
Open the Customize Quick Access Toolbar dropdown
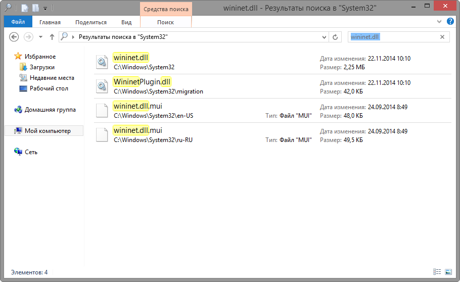45,8
